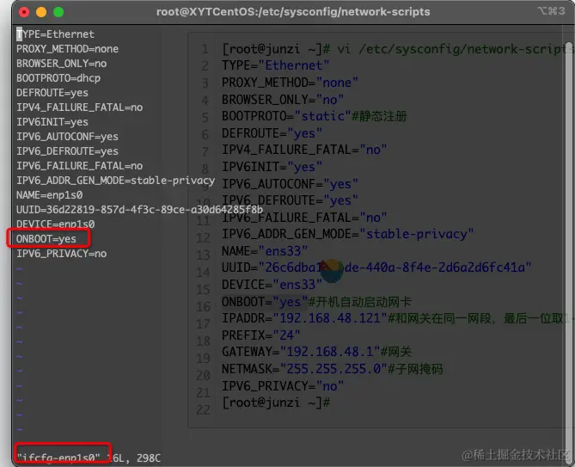This screenshot has height=467, width=575.
Task: Click PREFIX="24" in the code panel
Action: click(261, 335)
